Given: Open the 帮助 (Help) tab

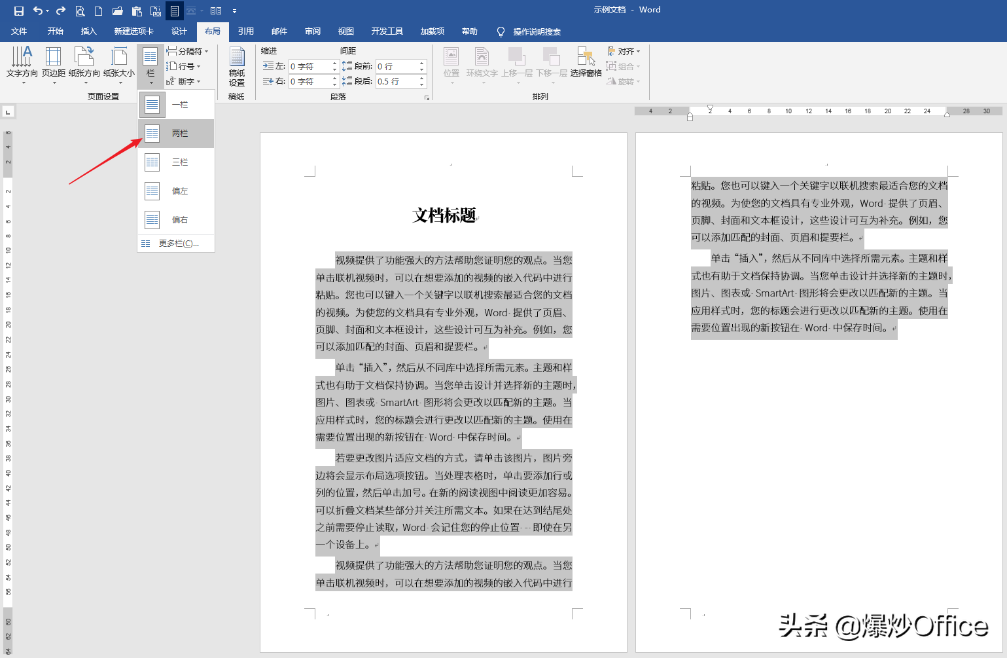Looking at the screenshot, I should pos(470,31).
